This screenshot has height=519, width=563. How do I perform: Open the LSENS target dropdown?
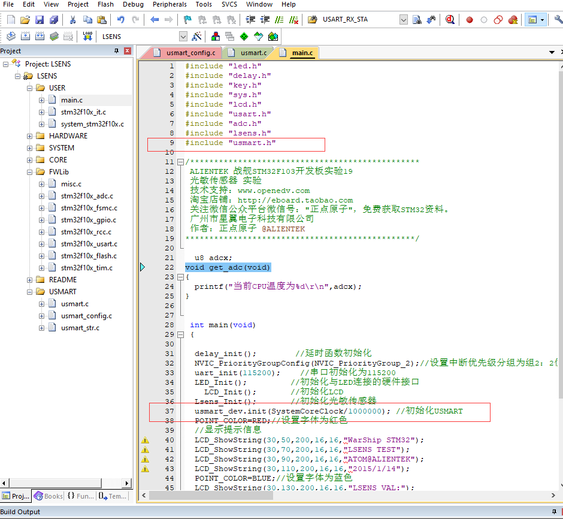point(183,37)
